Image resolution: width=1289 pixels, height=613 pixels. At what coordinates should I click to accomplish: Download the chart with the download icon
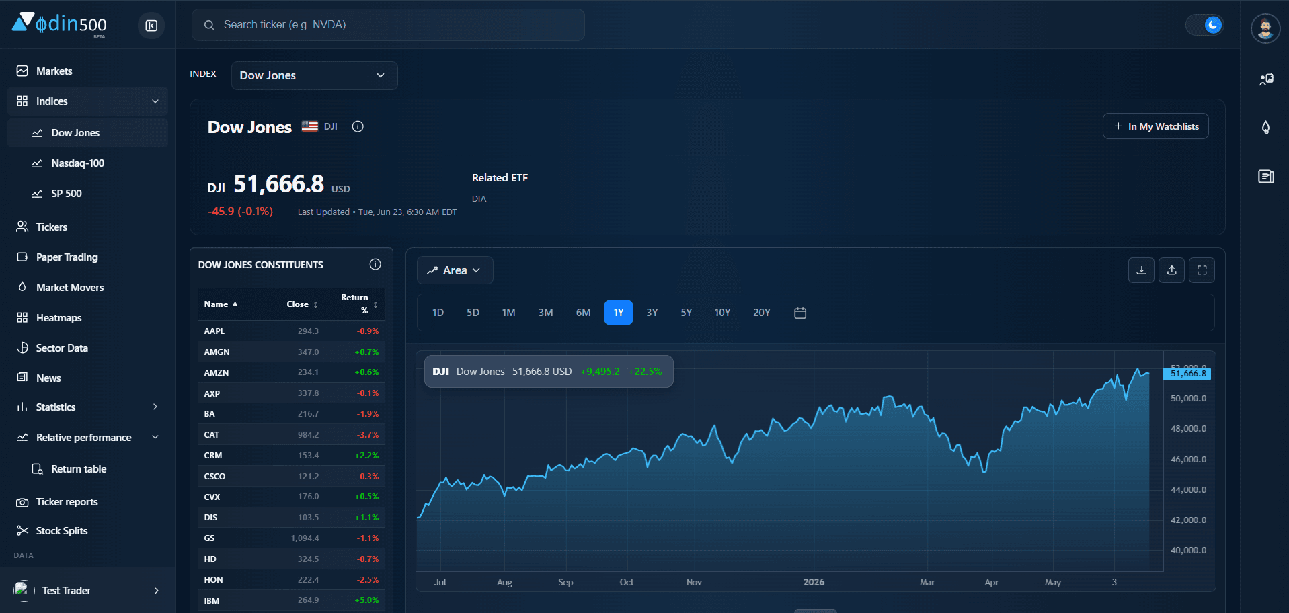(1141, 270)
